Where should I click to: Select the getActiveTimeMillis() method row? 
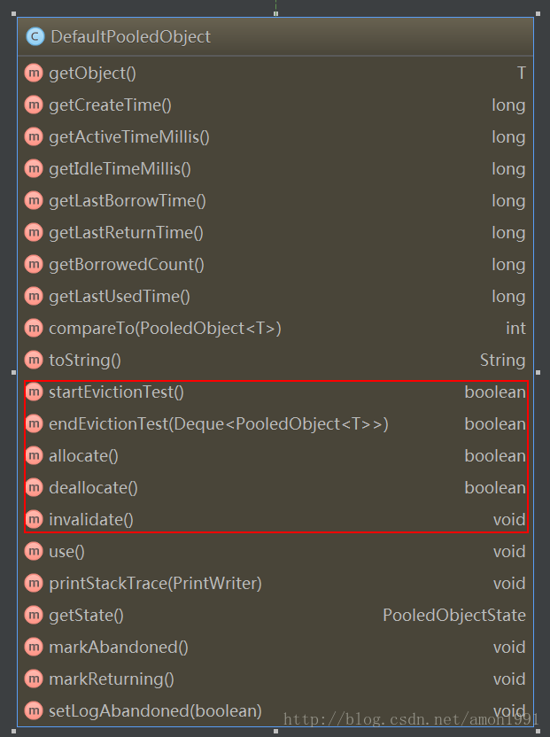pos(275,136)
